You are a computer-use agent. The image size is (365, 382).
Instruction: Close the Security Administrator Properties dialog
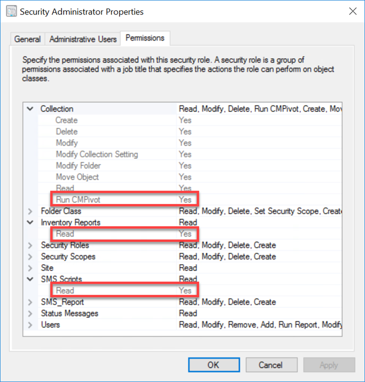click(x=353, y=11)
